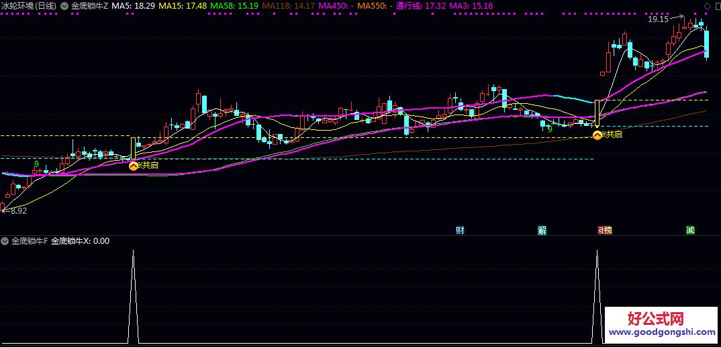Viewport: 721px width, 347px height.
Task: Select the 金底锁牛Z indicator name
Action: pos(89,6)
